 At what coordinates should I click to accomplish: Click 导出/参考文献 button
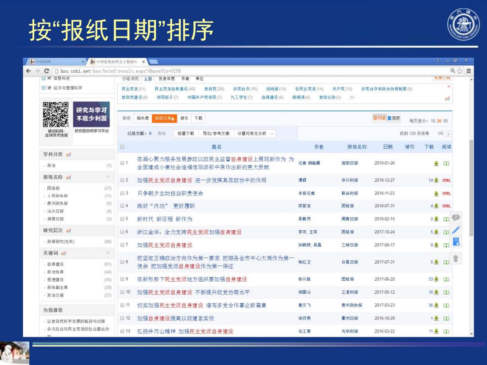click(x=216, y=133)
